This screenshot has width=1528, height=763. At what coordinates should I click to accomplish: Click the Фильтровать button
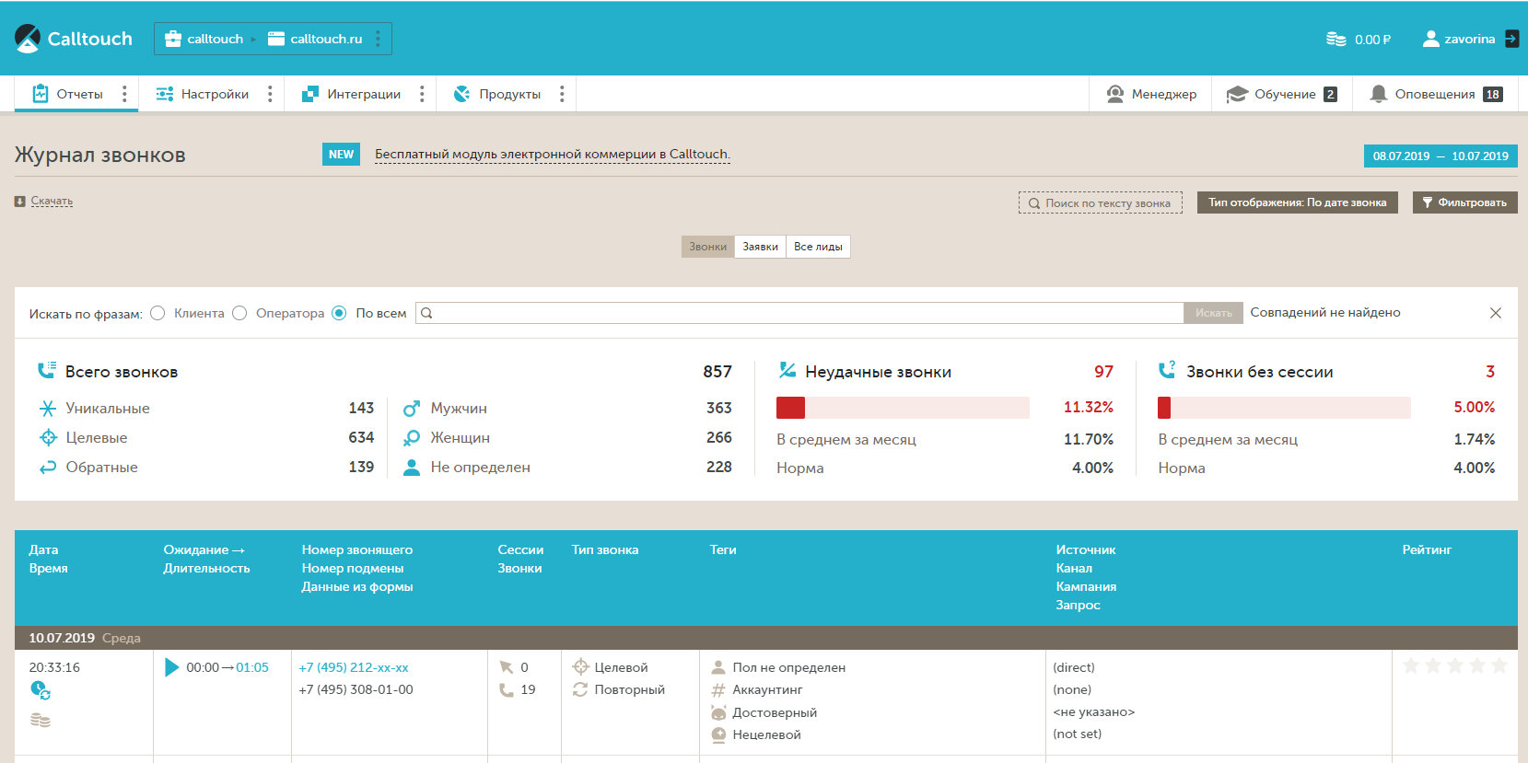click(x=1464, y=202)
